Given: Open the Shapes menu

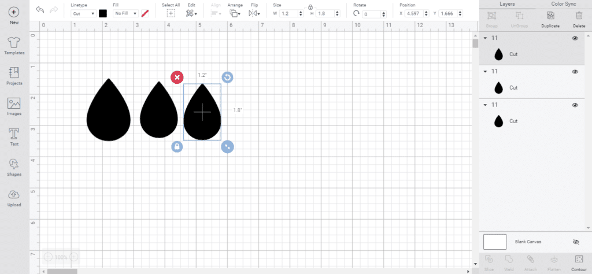Looking at the screenshot, I should 14,166.
